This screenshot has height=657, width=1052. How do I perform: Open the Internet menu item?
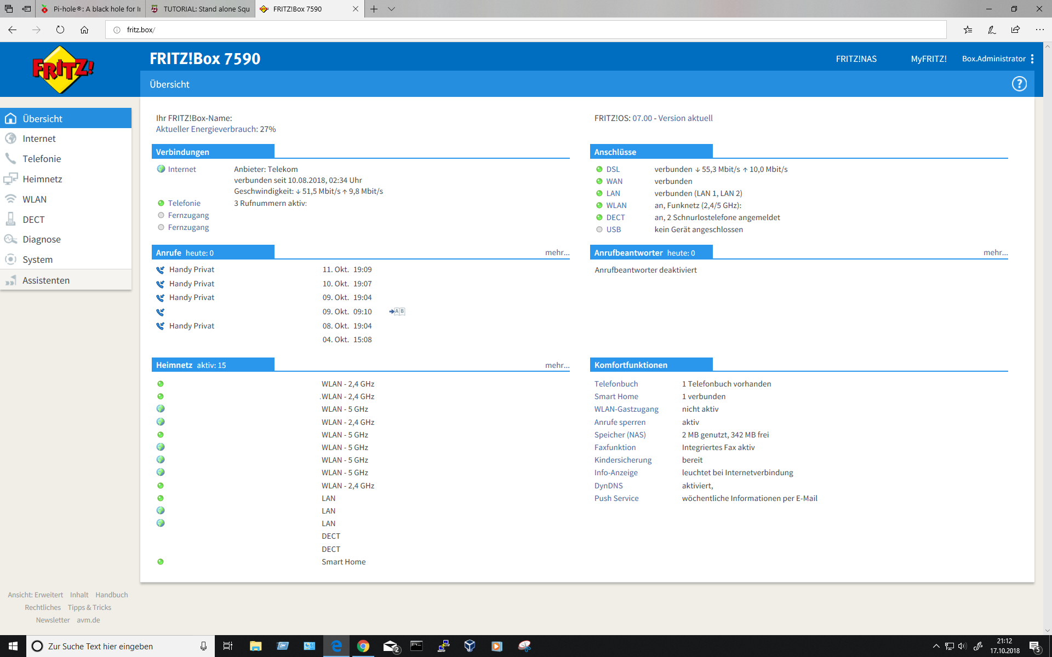tap(66, 139)
